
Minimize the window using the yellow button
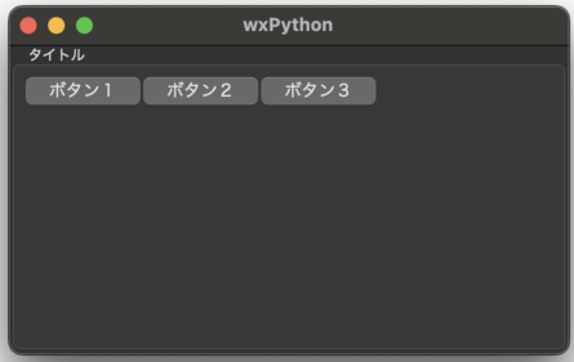pyautogui.click(x=56, y=26)
